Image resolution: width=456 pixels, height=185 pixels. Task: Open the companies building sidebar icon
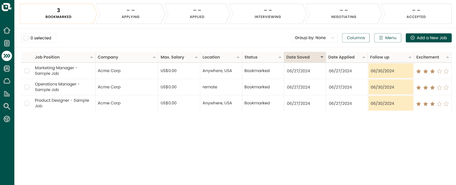tap(7, 94)
